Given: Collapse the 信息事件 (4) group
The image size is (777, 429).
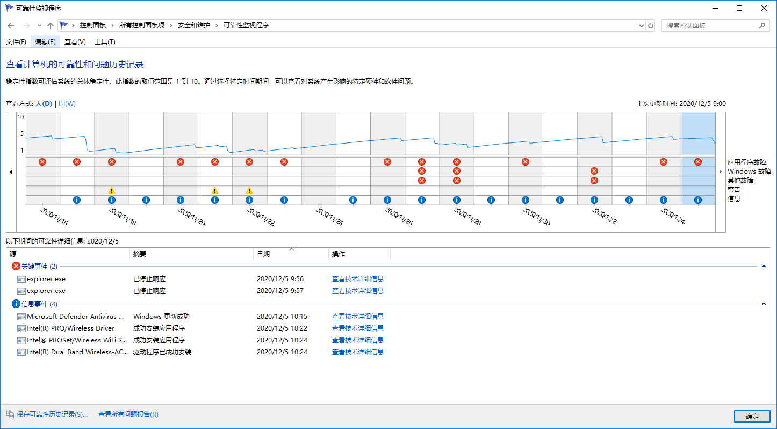Looking at the screenshot, I should click(x=764, y=304).
